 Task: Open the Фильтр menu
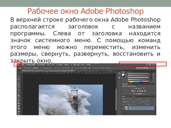click(x=66, y=65)
